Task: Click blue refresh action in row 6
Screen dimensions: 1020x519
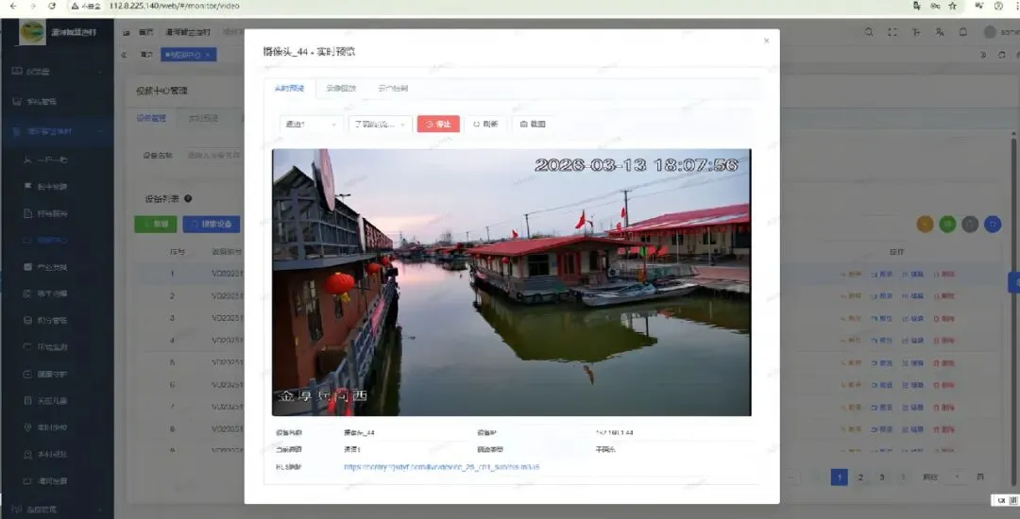Action: tap(882, 385)
